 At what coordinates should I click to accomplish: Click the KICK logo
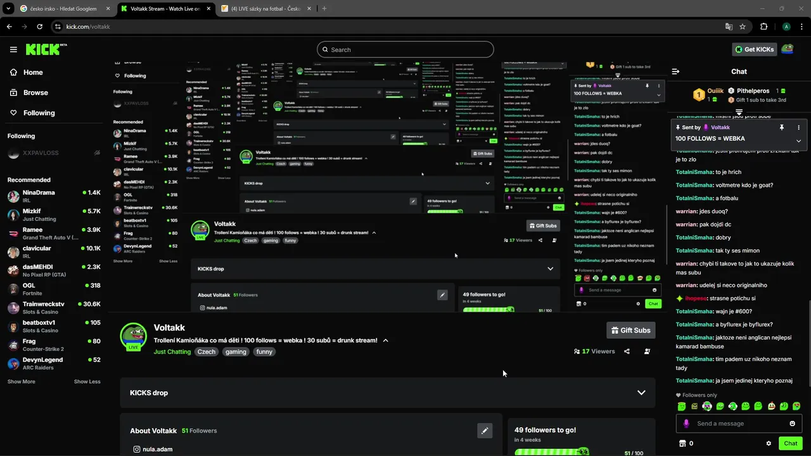pos(46,49)
